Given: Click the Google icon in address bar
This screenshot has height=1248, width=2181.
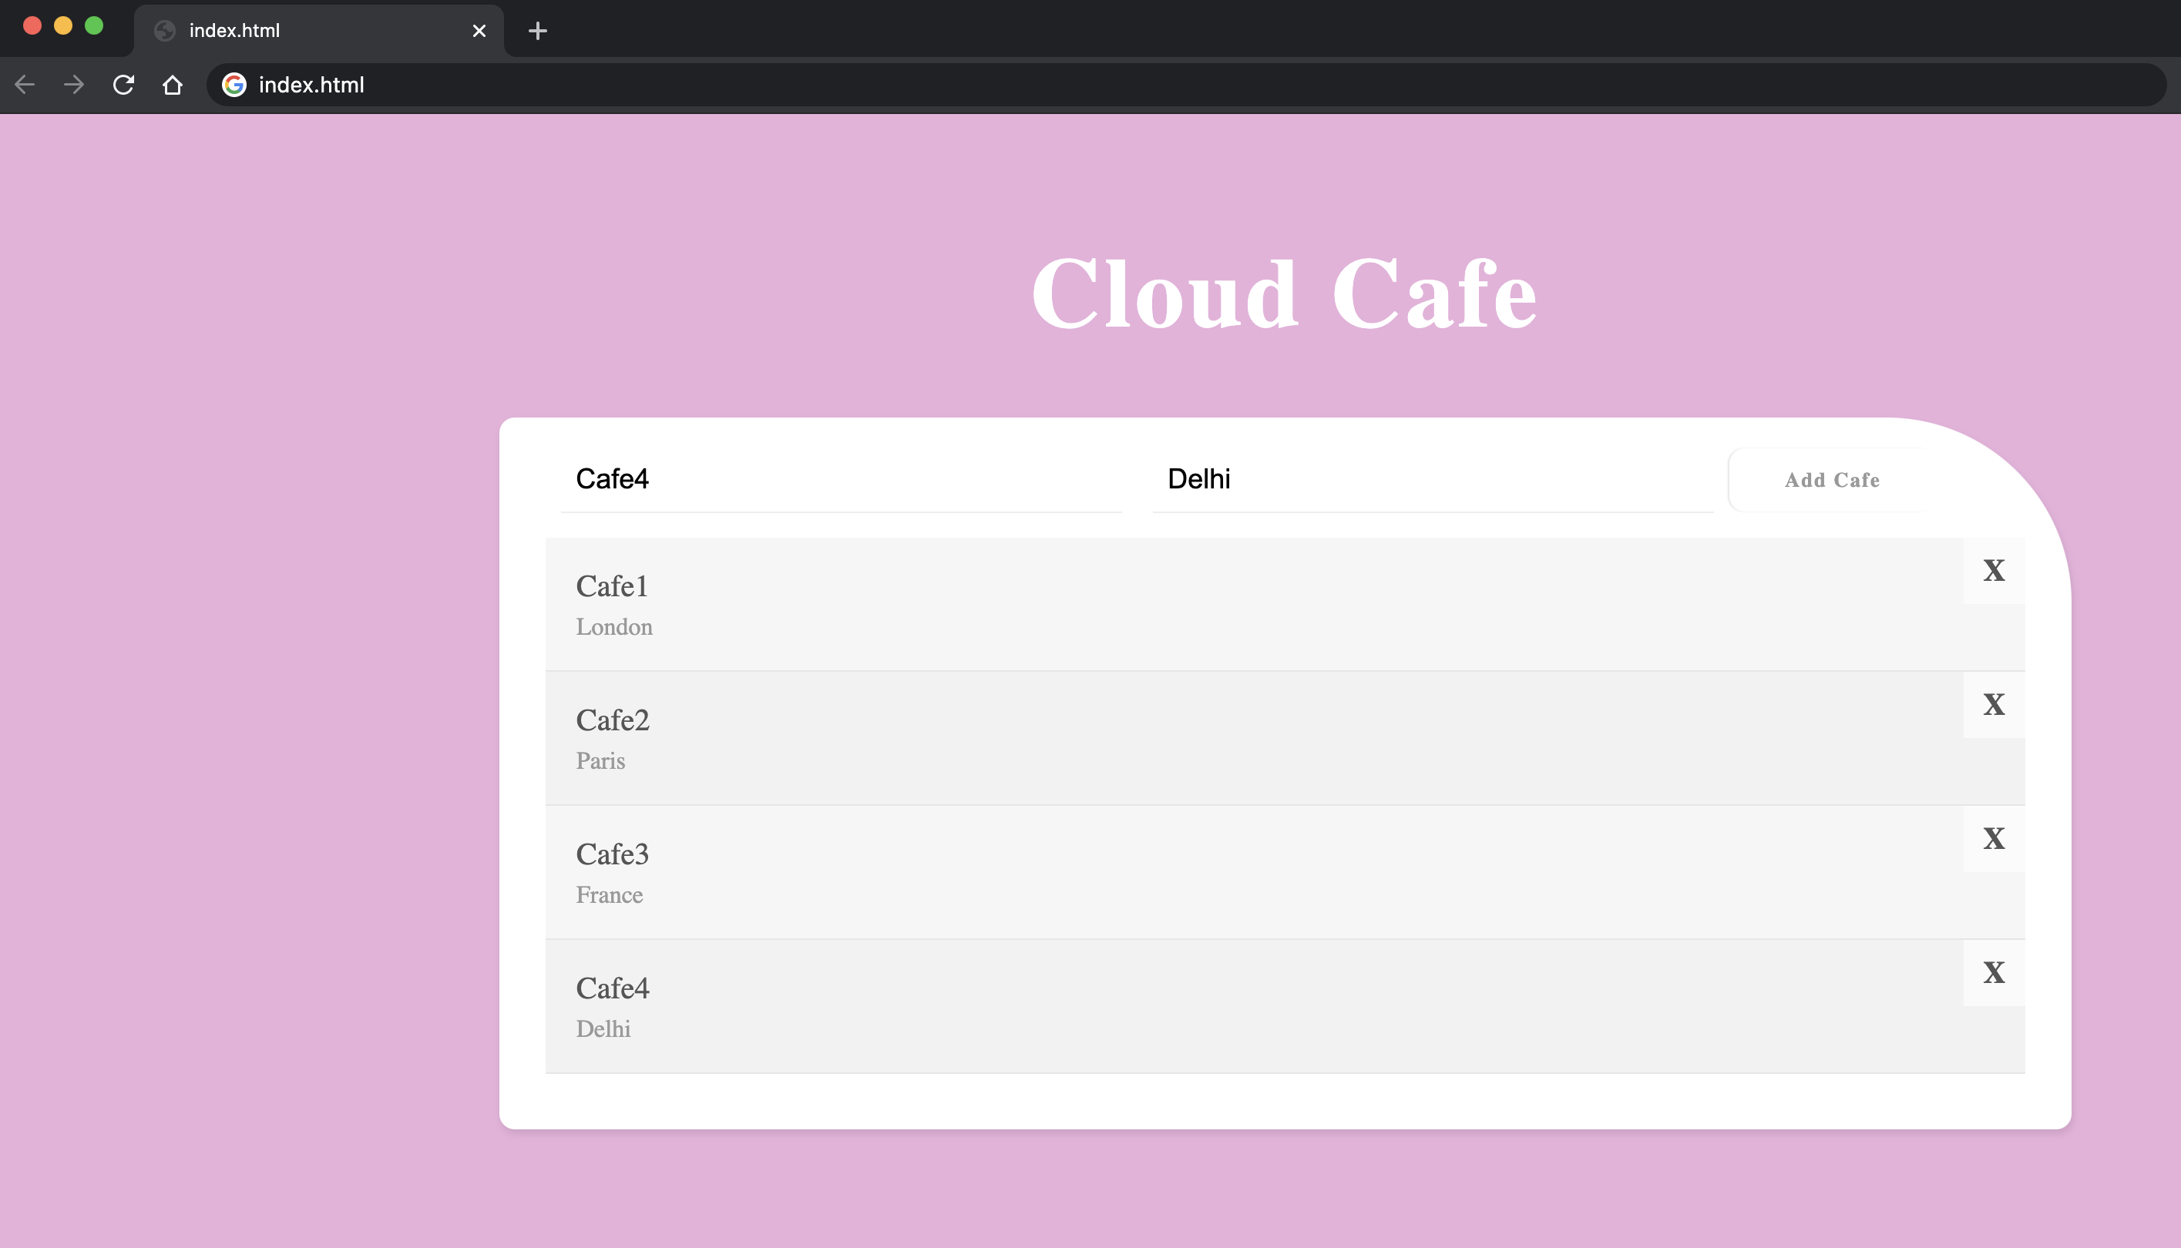Looking at the screenshot, I should click(234, 85).
